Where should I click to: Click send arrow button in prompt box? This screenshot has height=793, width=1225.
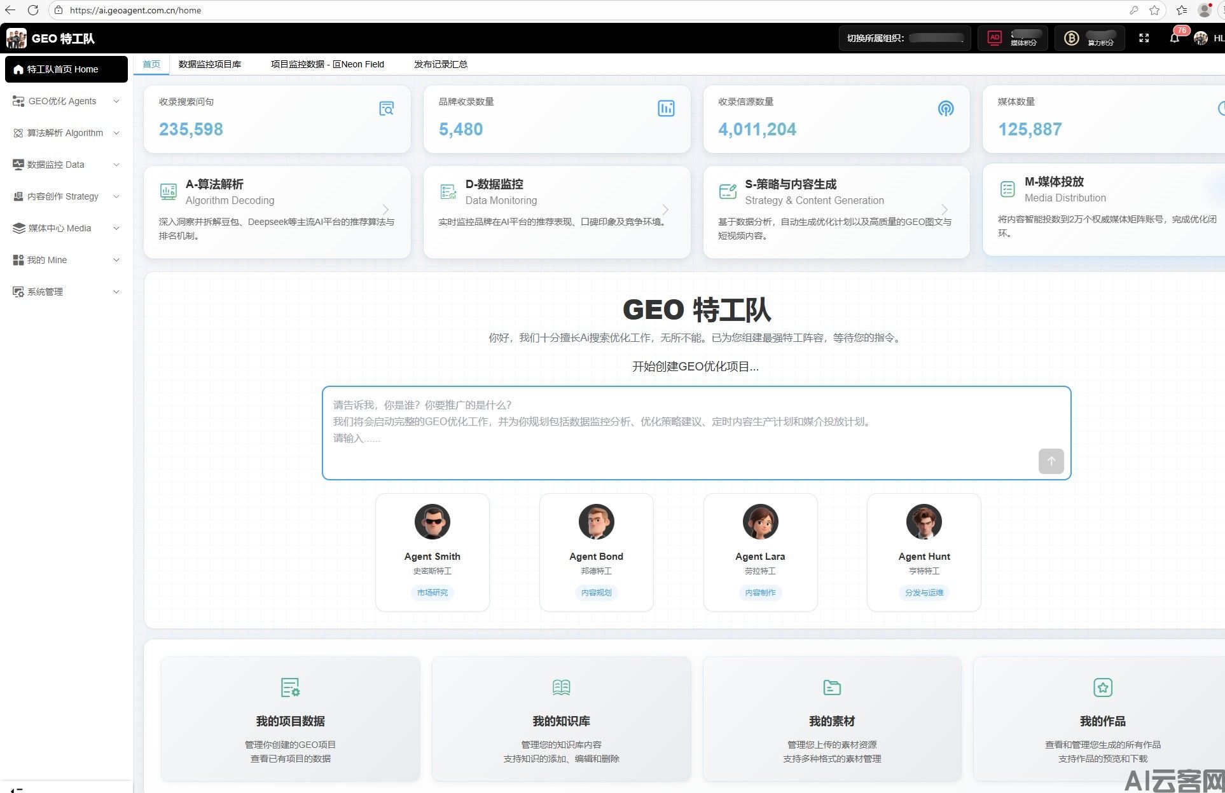pos(1051,461)
